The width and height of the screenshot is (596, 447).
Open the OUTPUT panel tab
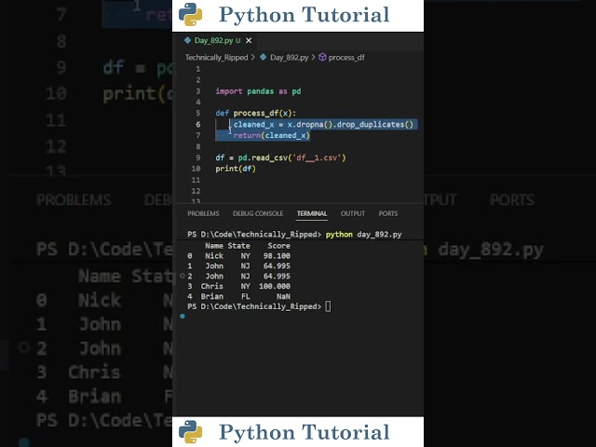[x=353, y=213]
